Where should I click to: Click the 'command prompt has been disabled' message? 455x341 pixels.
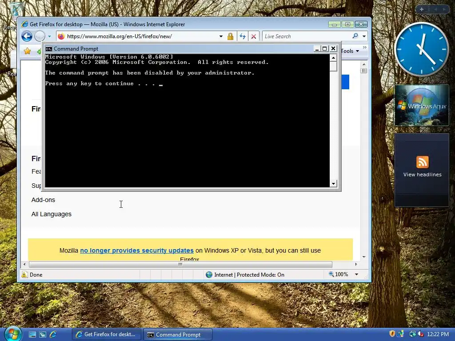(x=150, y=73)
